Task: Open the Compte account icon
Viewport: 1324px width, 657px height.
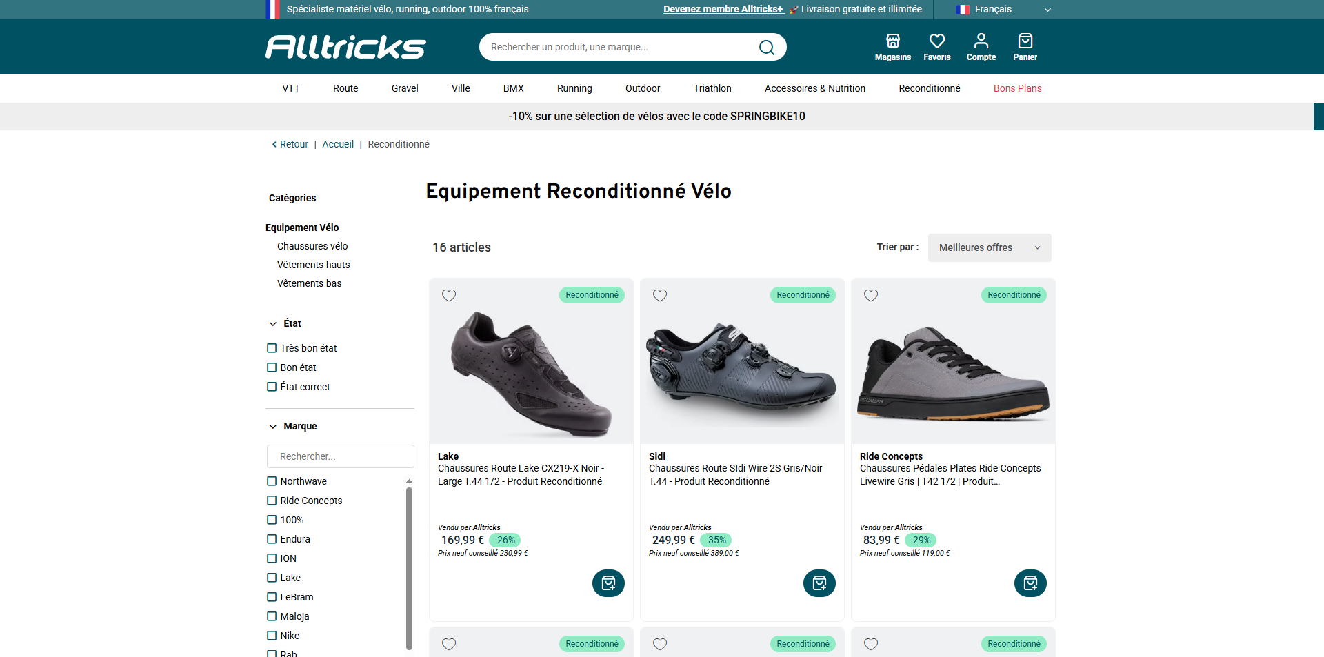Action: (981, 47)
